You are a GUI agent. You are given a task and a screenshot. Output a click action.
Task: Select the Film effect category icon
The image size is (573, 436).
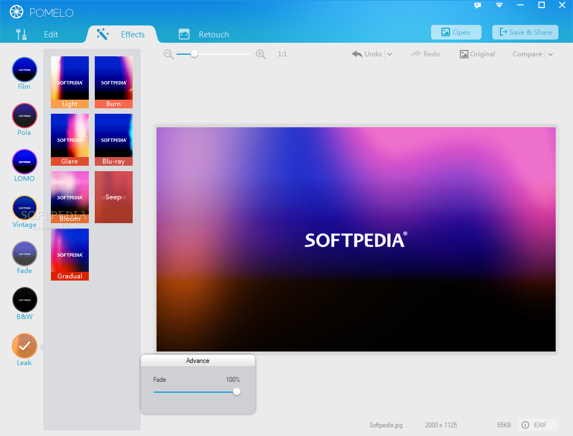coord(24,69)
